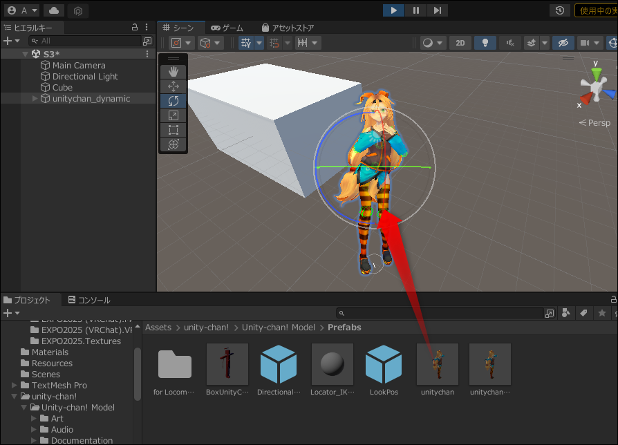Image resolution: width=618 pixels, height=445 pixels.
Task: Collapse the S3* scene row
Action: click(26, 54)
